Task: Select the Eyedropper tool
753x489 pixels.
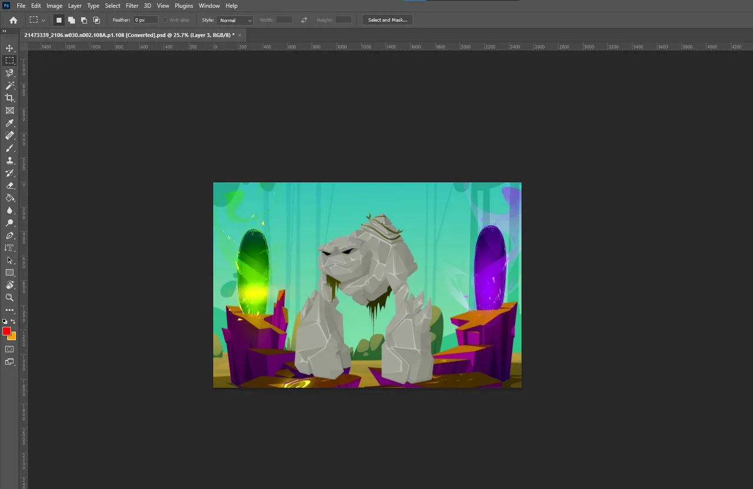Action: tap(9, 123)
